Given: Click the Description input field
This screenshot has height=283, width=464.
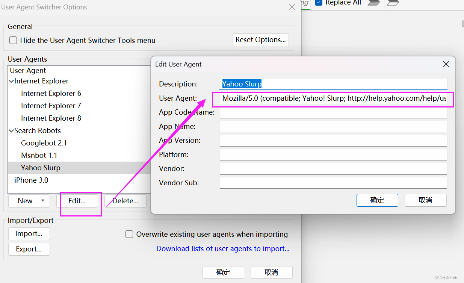Looking at the screenshot, I should point(333,84).
